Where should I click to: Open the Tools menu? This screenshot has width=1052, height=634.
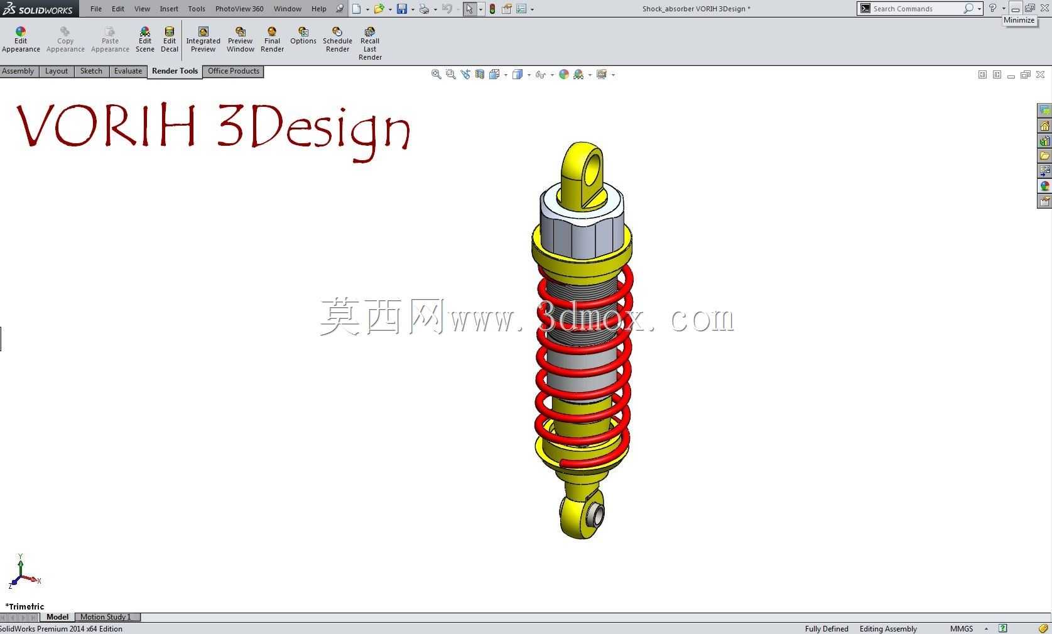coord(197,9)
